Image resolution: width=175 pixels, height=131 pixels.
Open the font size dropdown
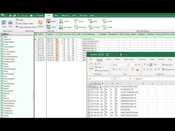tap(133, 65)
